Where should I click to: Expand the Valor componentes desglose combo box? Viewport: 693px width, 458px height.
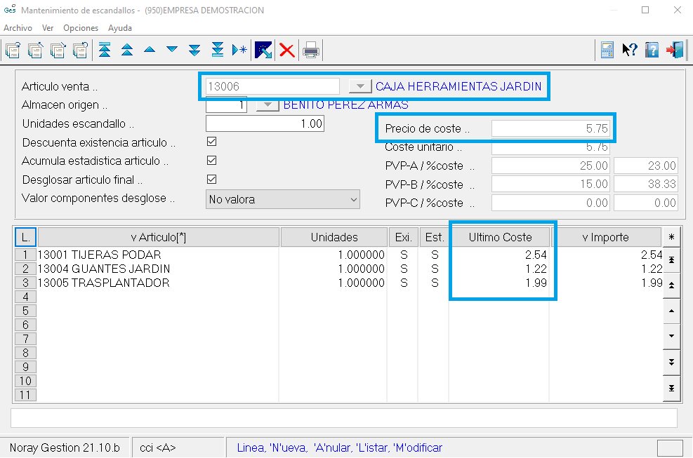pos(354,200)
